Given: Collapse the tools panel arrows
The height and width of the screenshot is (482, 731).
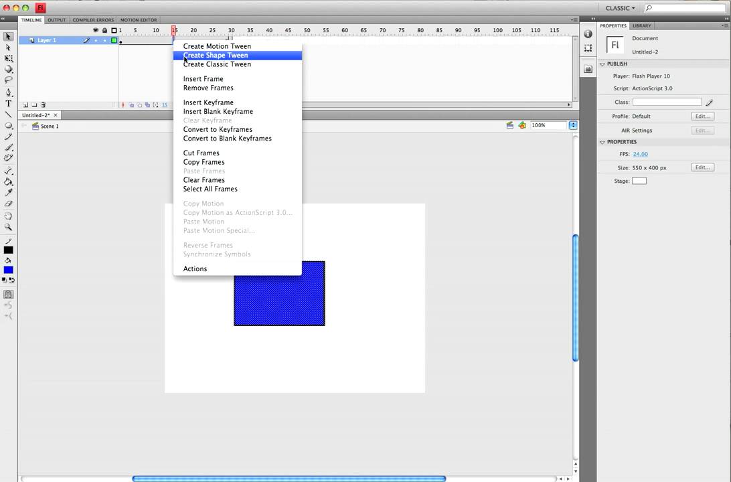Looking at the screenshot, I should tap(3, 19).
